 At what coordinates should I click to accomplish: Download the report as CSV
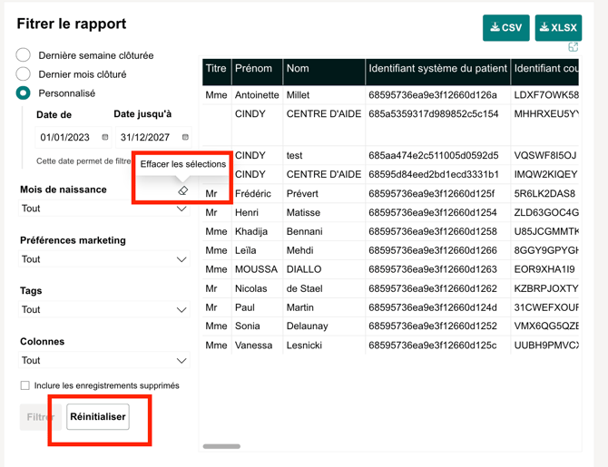[x=505, y=28]
